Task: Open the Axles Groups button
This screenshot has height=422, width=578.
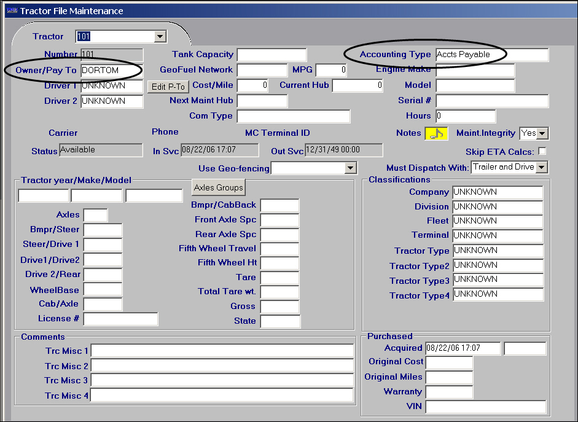Action: (218, 187)
